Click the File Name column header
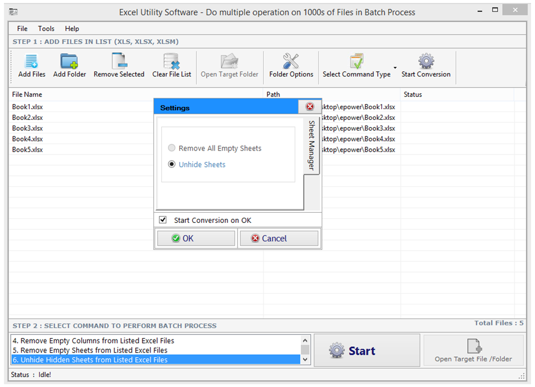 (x=136, y=94)
